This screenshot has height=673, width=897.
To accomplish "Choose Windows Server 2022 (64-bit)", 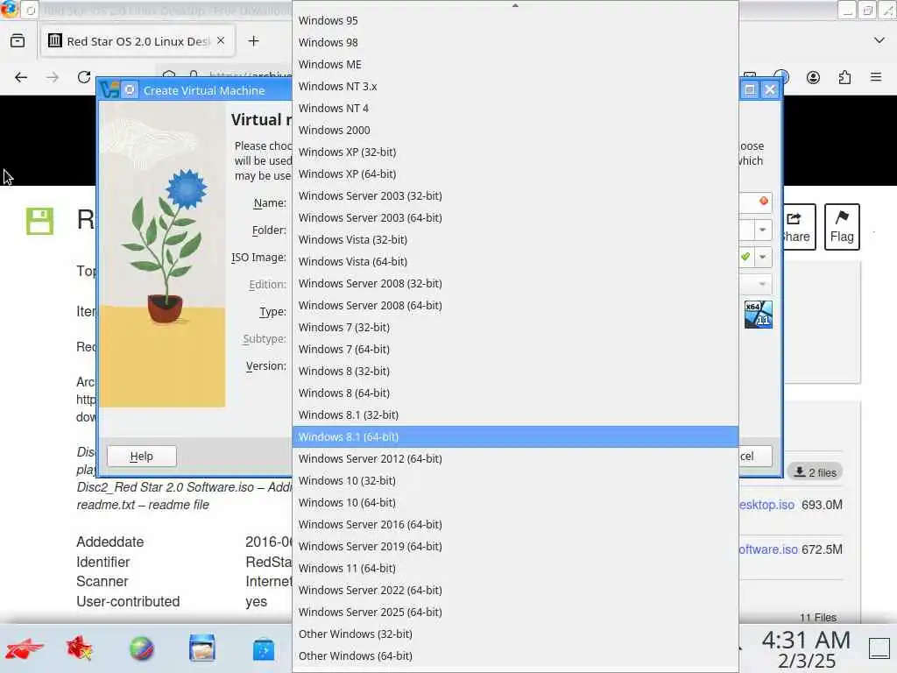I will pos(515,590).
